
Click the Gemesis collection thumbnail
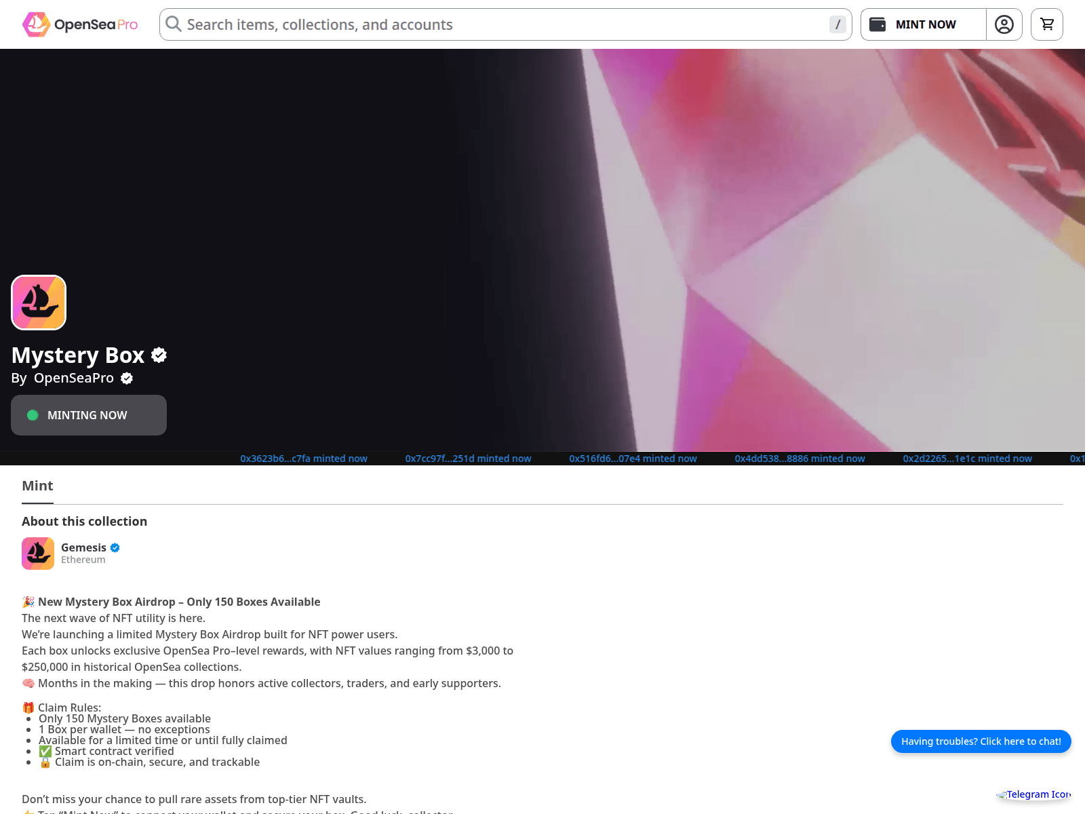pyautogui.click(x=38, y=554)
